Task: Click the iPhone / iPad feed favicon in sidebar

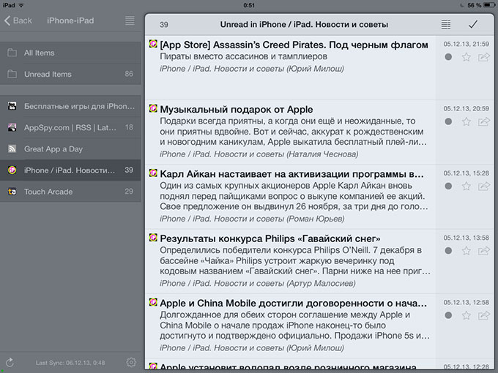Action: (x=12, y=170)
